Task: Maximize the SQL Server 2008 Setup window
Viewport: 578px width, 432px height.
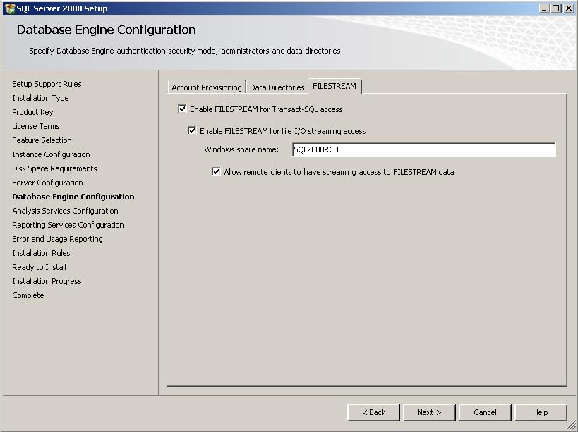Action: pos(556,8)
